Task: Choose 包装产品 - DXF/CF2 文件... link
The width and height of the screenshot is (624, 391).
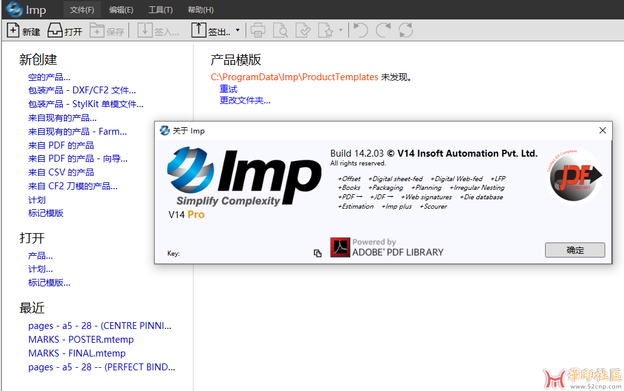Action: tap(82, 90)
